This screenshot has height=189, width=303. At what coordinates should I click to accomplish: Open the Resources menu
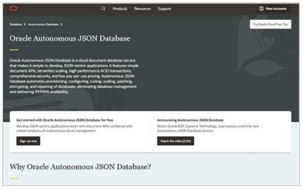(142, 9)
